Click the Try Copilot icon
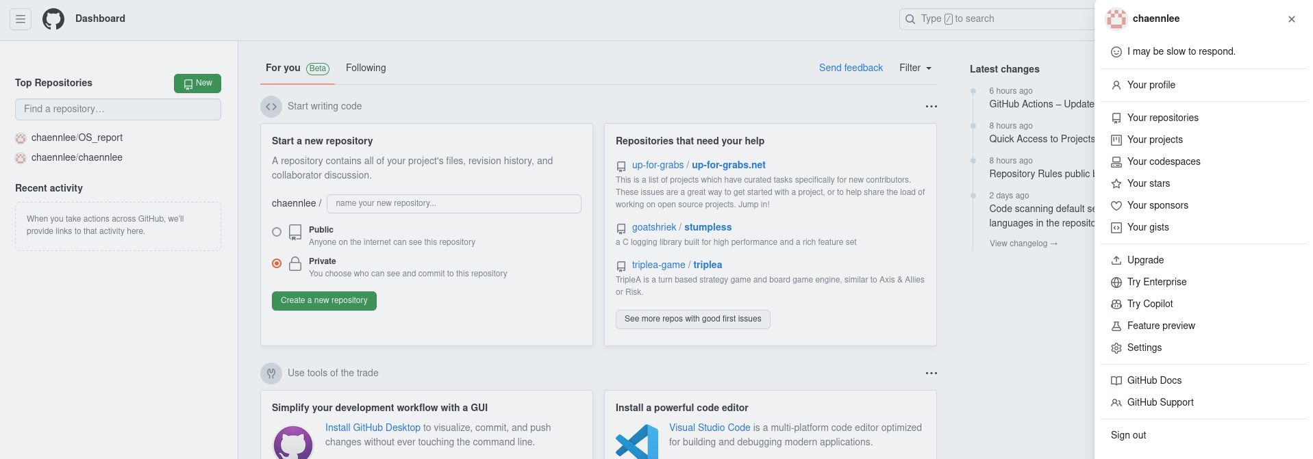 [x=1116, y=304]
